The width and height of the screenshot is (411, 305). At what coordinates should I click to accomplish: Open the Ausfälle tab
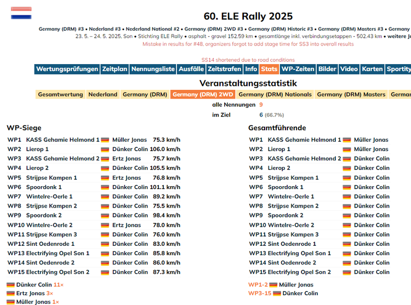(191, 69)
